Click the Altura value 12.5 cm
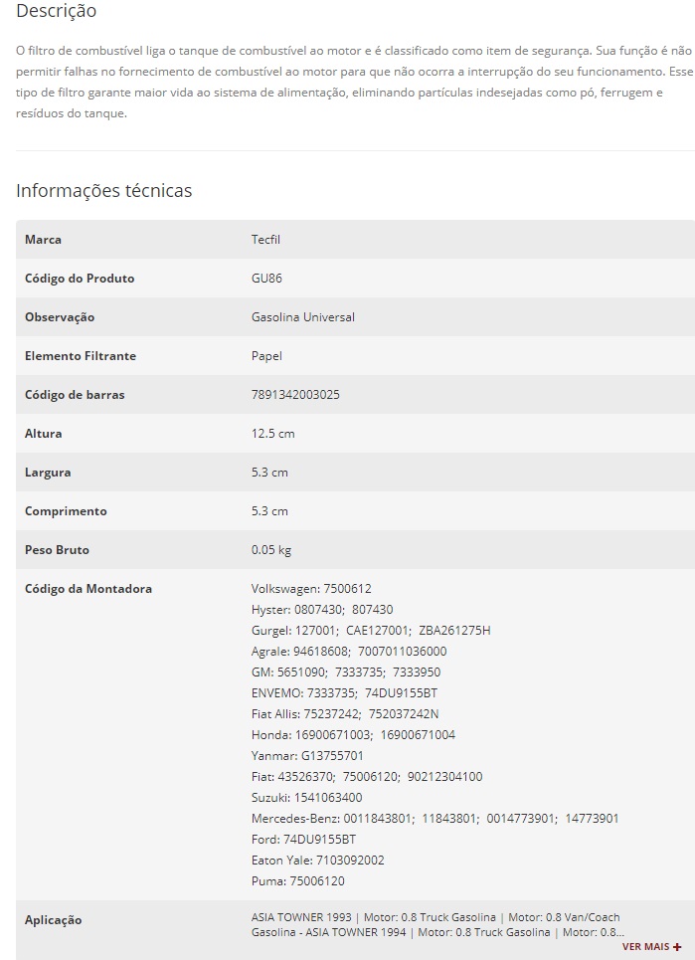 [272, 434]
